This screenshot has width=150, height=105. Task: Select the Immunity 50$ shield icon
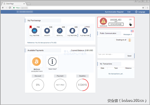pyautogui.click(x=47, y=31)
